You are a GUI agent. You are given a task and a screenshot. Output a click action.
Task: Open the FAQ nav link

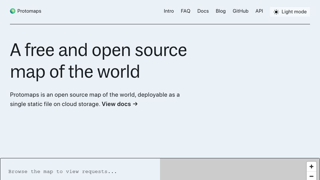pyautogui.click(x=186, y=11)
